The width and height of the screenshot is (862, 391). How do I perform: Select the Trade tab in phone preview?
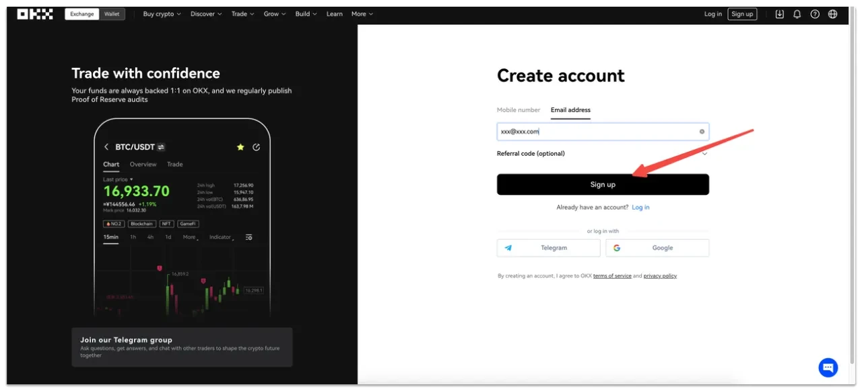[174, 165]
